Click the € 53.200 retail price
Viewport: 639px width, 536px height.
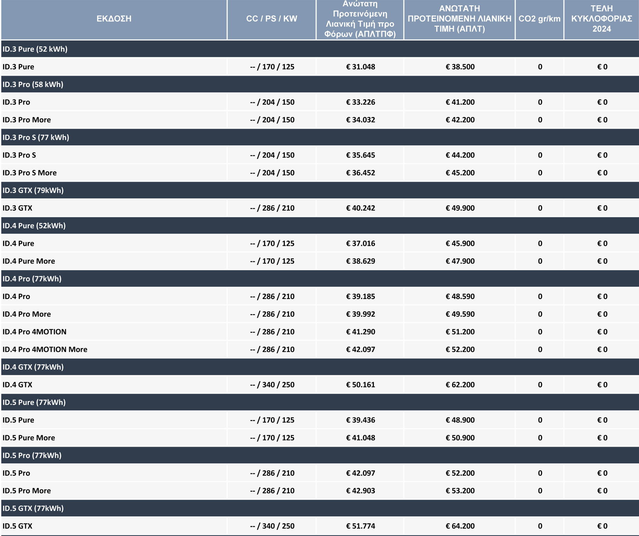[x=460, y=491]
